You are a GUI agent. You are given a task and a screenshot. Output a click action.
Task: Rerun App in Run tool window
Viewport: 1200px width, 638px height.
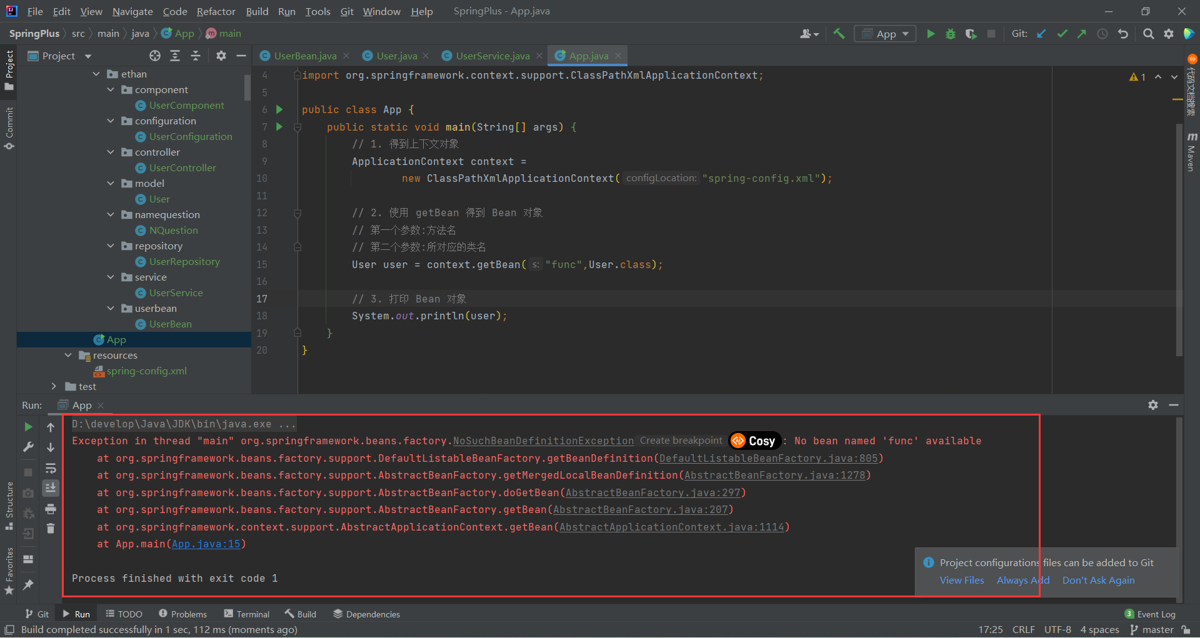tap(28, 427)
